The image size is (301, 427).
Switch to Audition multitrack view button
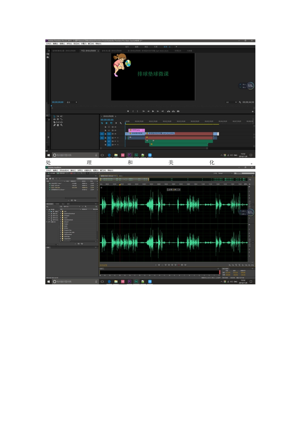click(x=61, y=173)
